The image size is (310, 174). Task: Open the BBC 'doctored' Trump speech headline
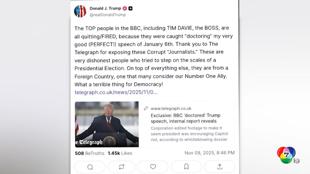185,118
